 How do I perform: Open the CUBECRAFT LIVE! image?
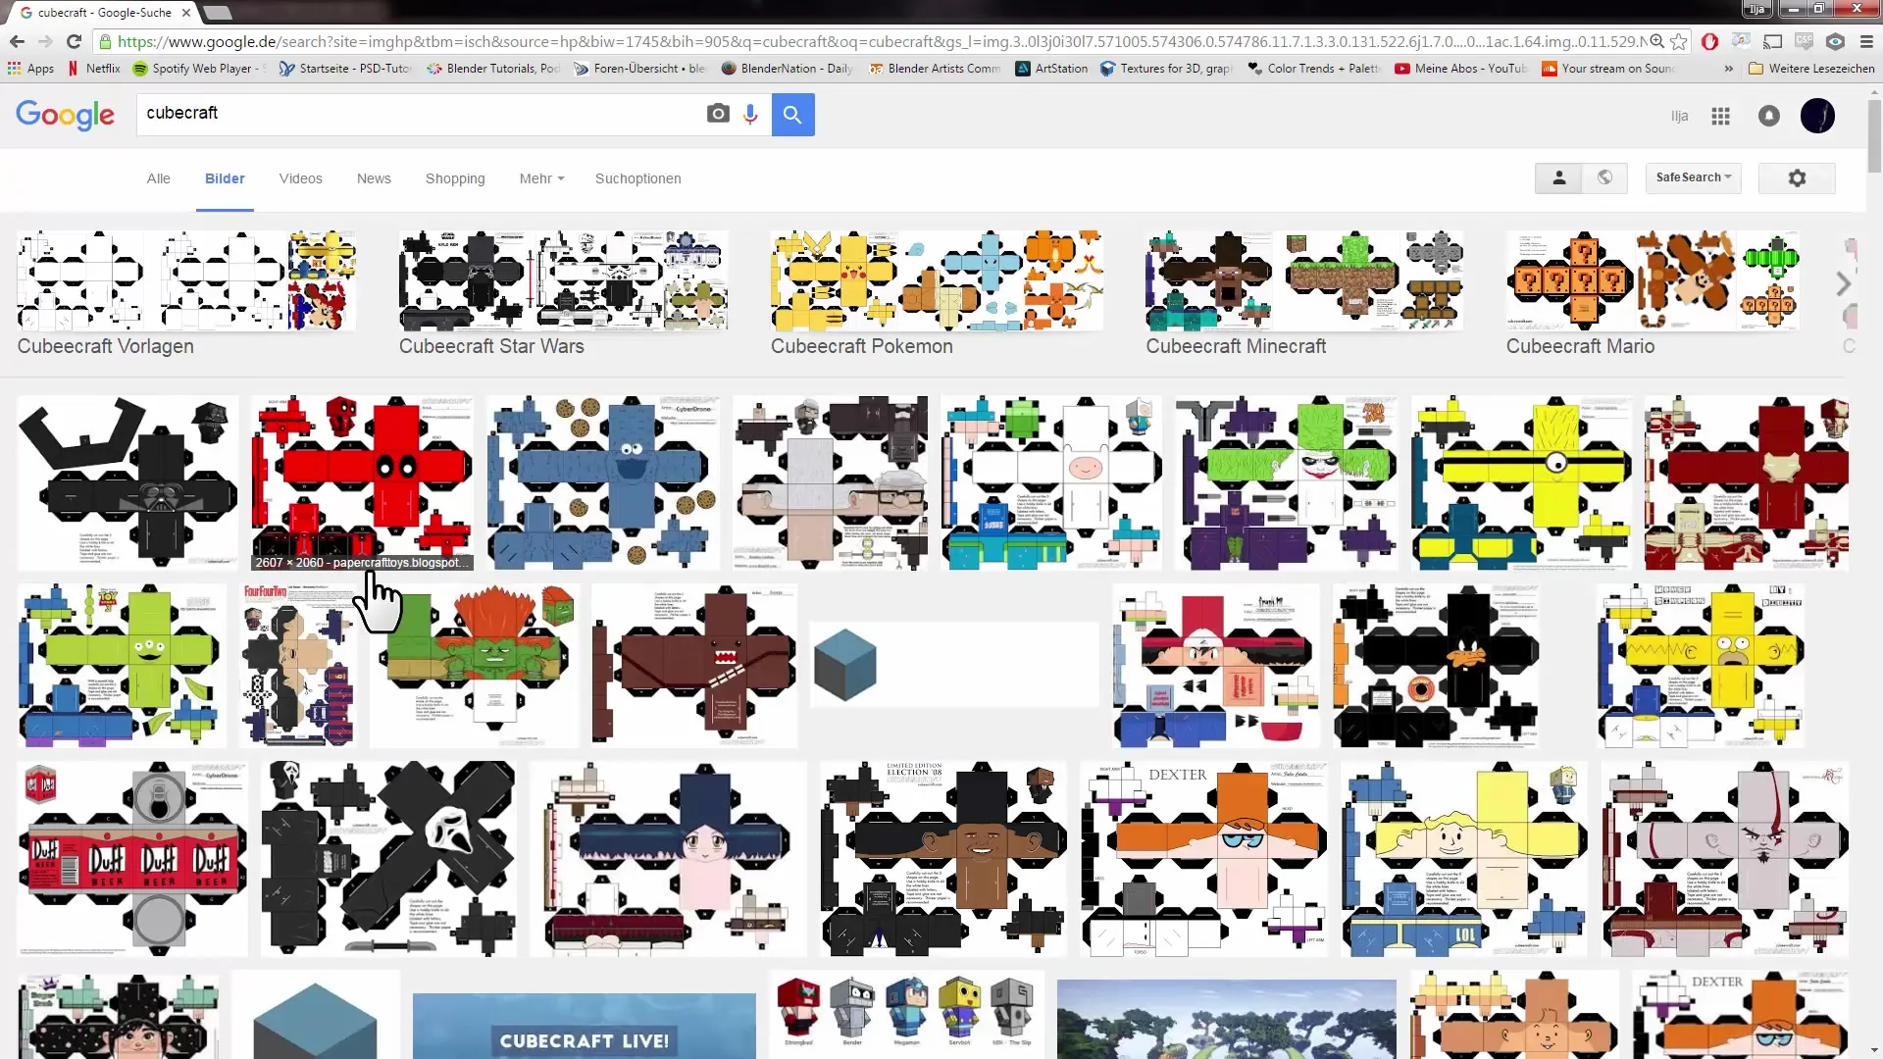585,1025
